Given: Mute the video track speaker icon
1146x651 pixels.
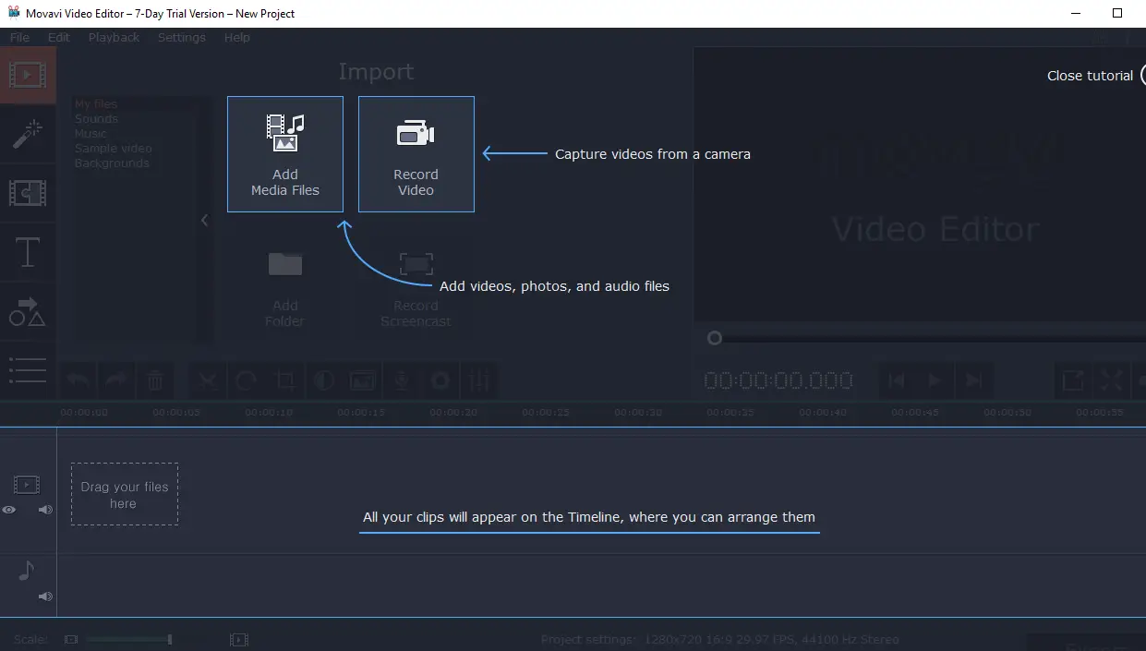Looking at the screenshot, I should coord(45,510).
